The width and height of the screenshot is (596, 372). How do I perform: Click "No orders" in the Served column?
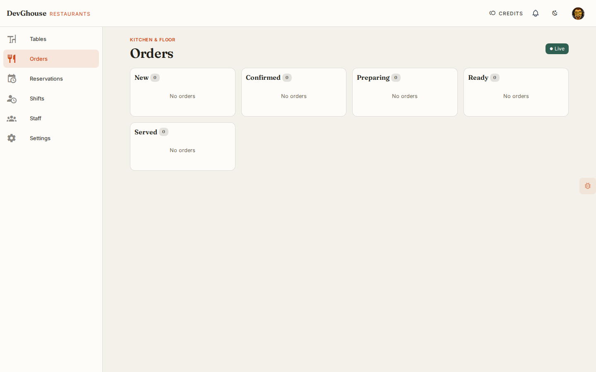tap(183, 150)
